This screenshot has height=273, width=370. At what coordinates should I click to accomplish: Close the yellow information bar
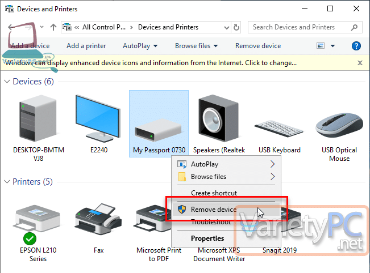point(360,63)
